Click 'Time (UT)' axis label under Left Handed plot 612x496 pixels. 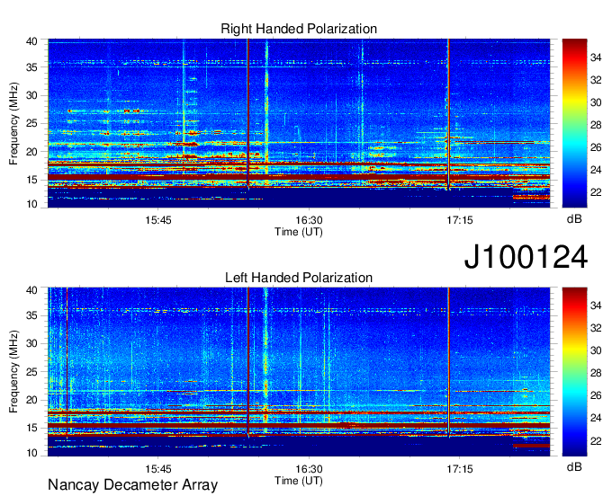point(299,481)
